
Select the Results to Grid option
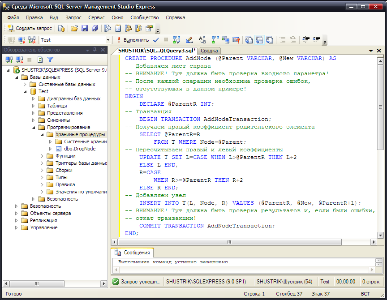(x=259, y=40)
